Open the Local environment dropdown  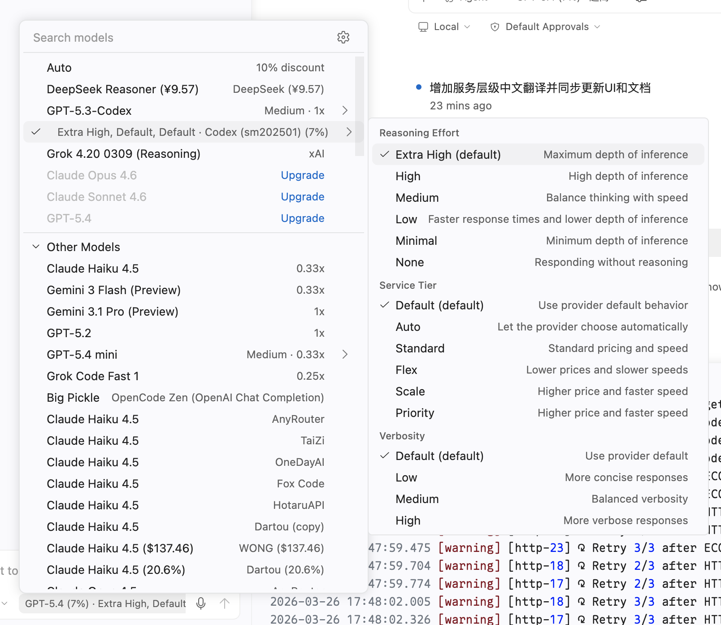point(444,27)
